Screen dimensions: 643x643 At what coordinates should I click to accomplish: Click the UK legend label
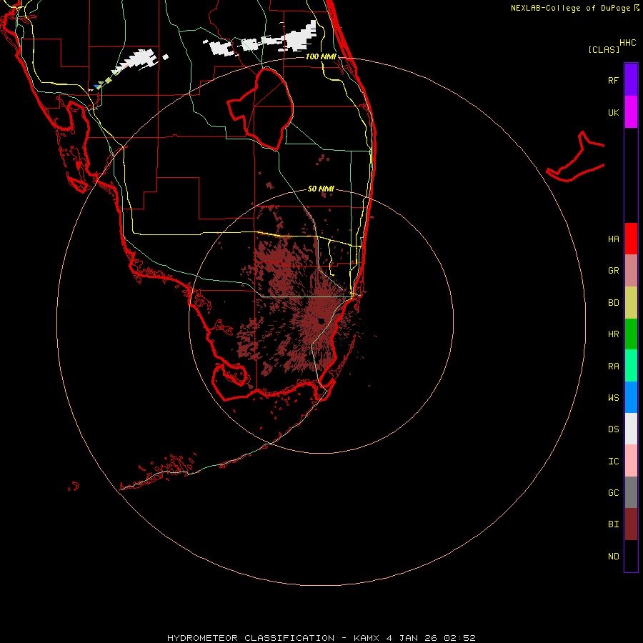pyautogui.click(x=613, y=112)
